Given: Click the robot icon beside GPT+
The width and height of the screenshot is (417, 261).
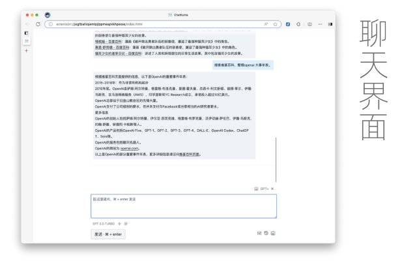Looking at the screenshot, I should coord(256,189).
